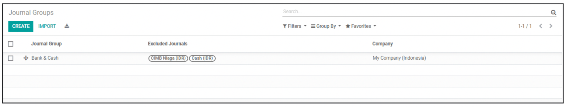Go to next page arrow
The width and height of the screenshot is (567, 107).
[551, 26]
